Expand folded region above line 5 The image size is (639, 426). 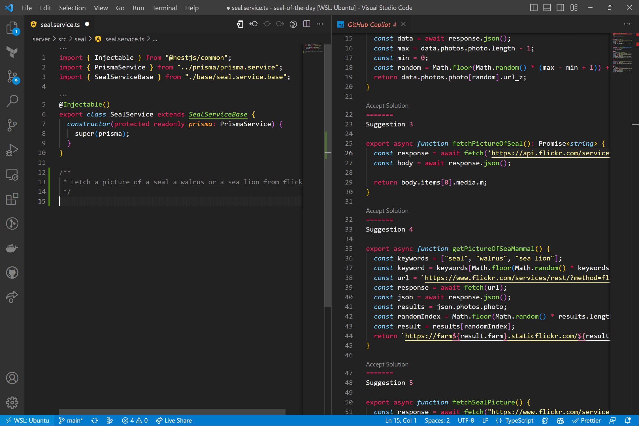coord(63,95)
